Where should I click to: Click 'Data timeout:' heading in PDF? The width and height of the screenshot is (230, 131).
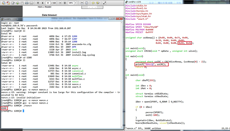50,15
